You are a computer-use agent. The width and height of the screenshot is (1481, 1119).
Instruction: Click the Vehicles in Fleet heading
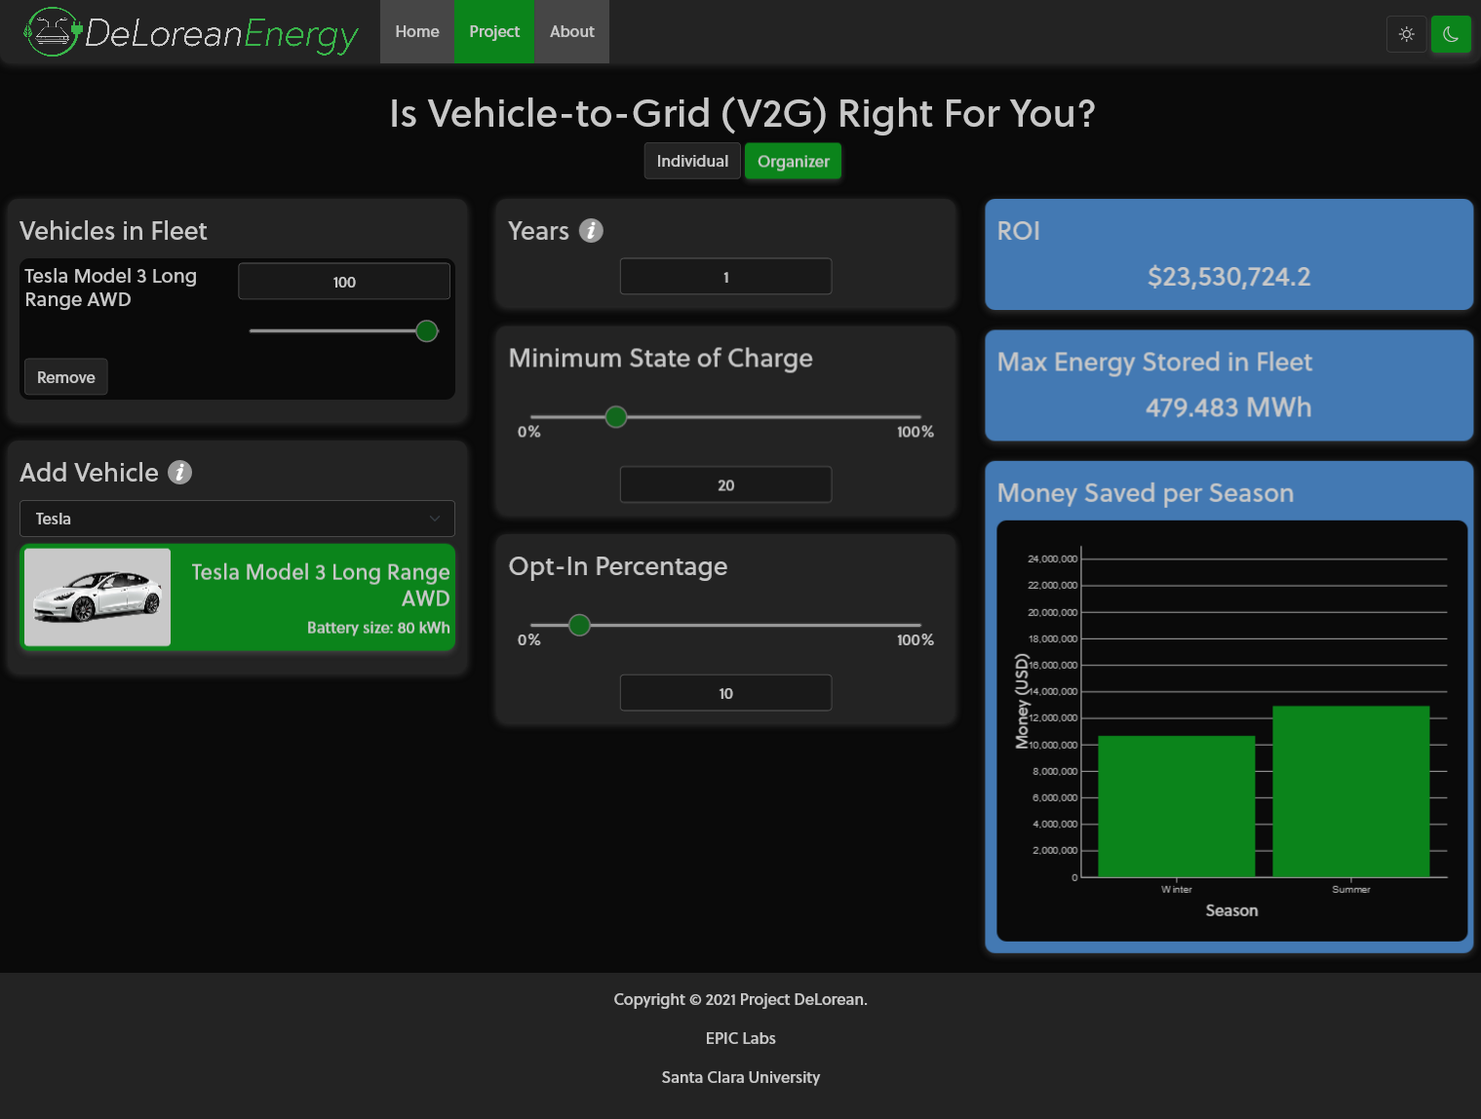(x=113, y=231)
